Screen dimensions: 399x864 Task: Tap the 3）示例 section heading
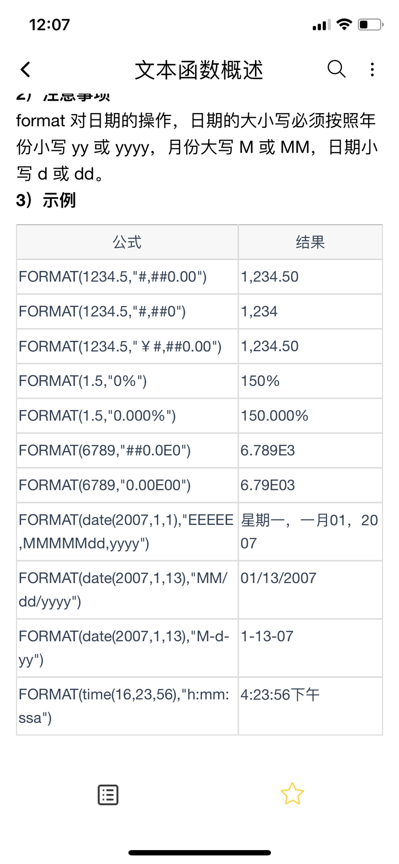pyautogui.click(x=46, y=200)
